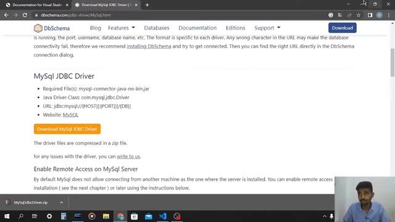Expand the Features dropdown
The height and width of the screenshot is (222, 395).
click(122, 28)
